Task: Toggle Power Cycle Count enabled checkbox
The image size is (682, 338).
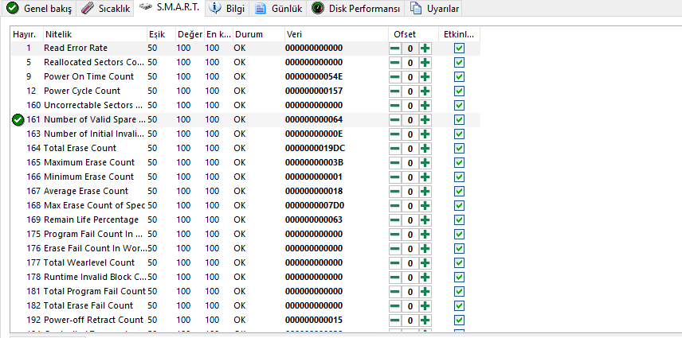Action: click(x=459, y=91)
